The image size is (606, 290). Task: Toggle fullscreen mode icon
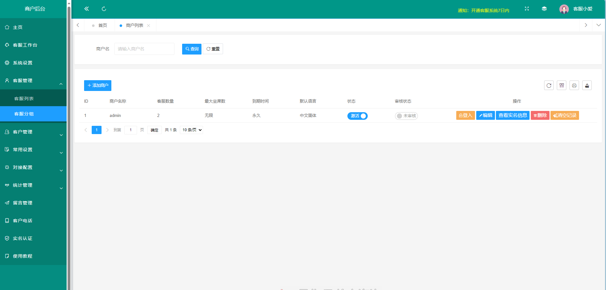(x=527, y=9)
